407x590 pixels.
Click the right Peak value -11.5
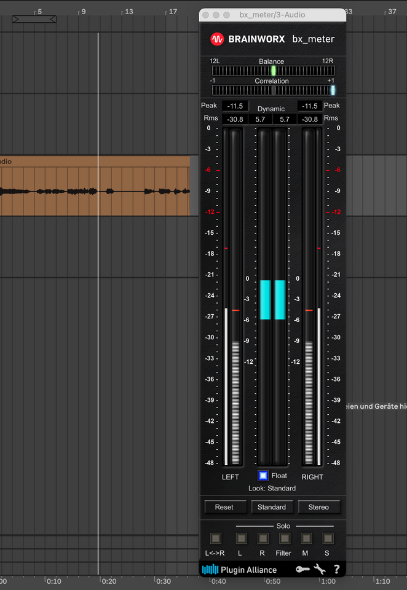309,106
